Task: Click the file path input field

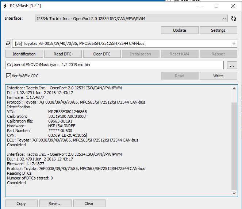Action: point(114,65)
